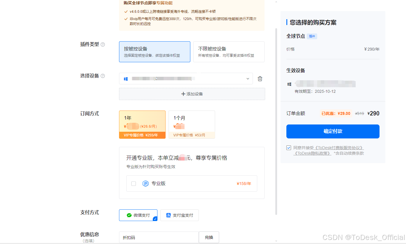The height and width of the screenshot is (244, 406).
Task: Click the 插件 tag beside 全球节点
Action: 312,36
